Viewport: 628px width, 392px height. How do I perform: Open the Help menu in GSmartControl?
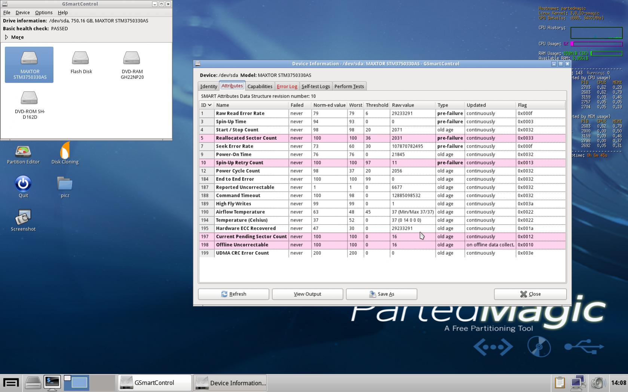tap(63, 12)
